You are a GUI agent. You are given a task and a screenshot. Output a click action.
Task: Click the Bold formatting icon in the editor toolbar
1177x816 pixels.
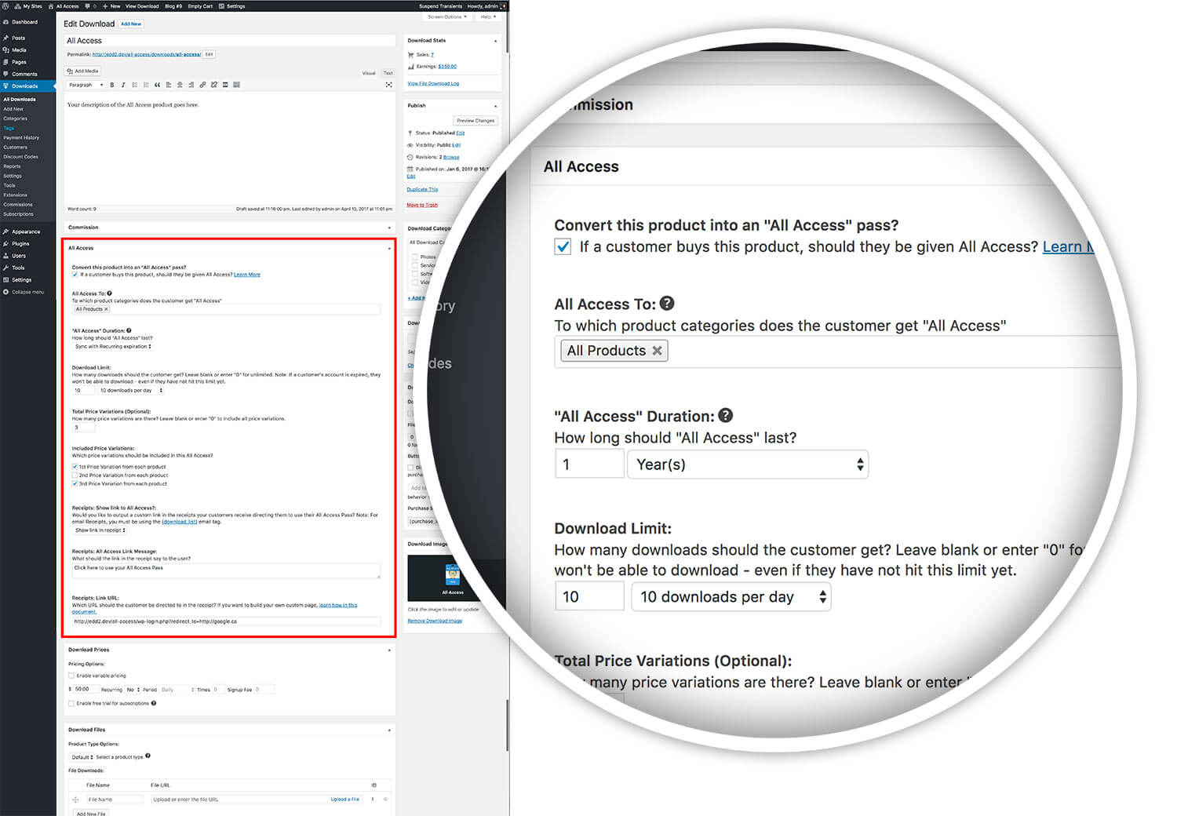tap(112, 85)
